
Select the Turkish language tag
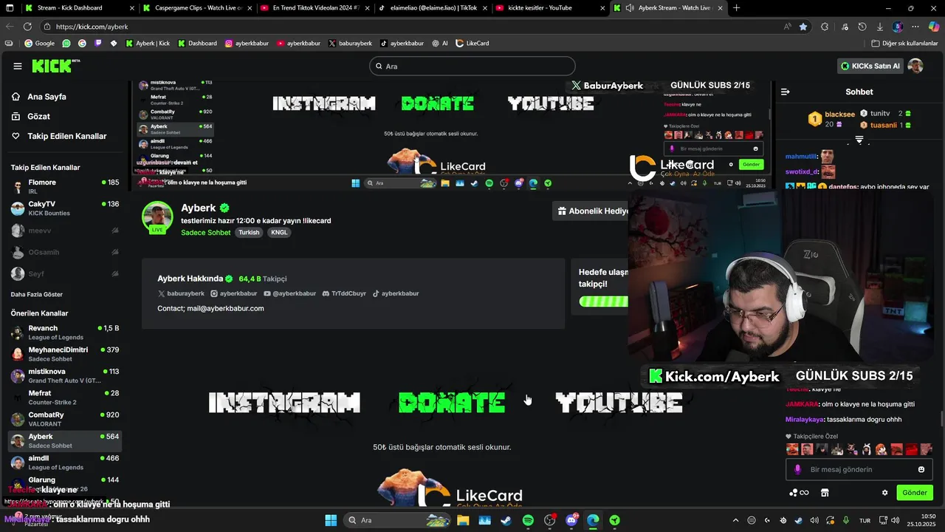pyautogui.click(x=249, y=232)
